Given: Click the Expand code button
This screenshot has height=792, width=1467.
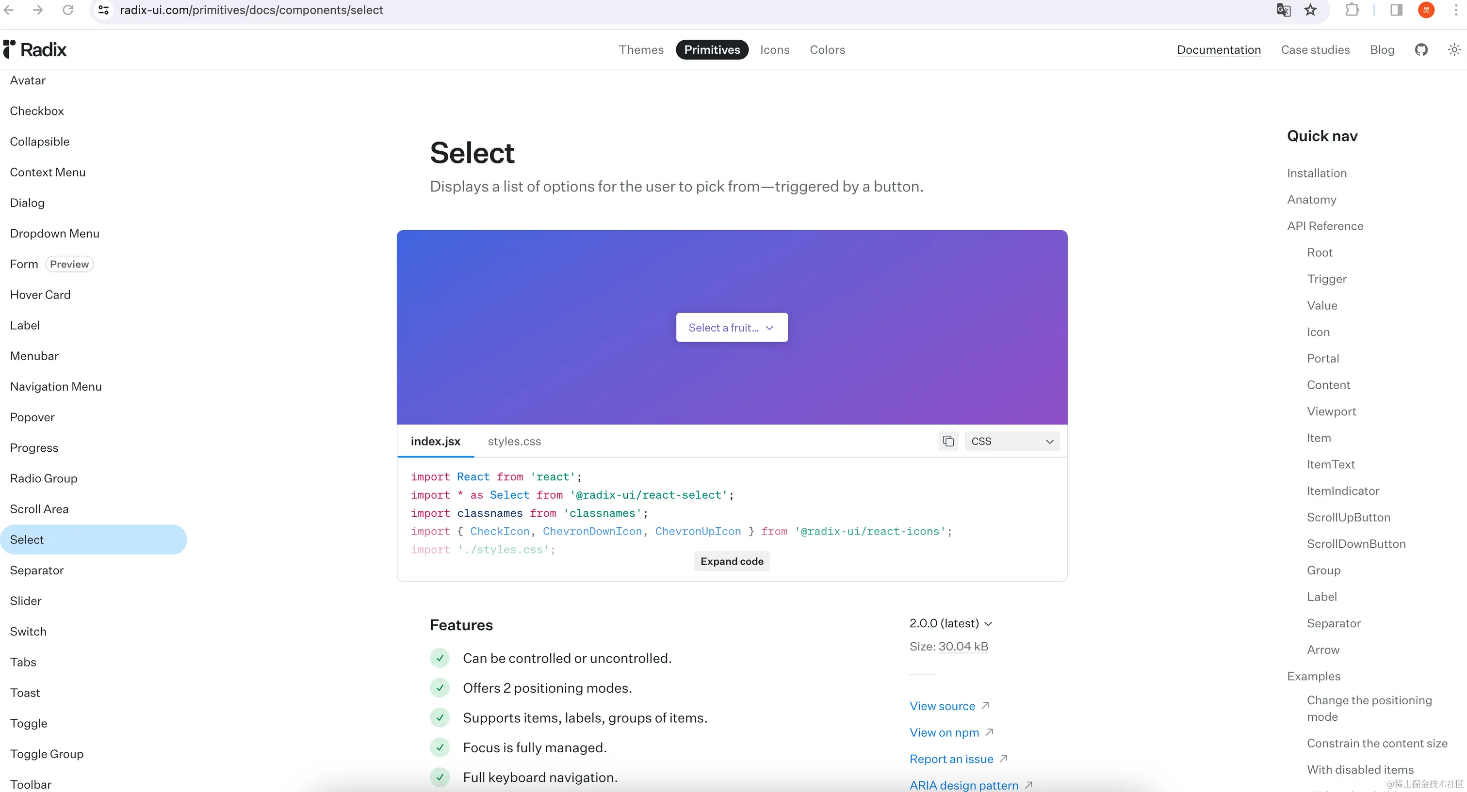Looking at the screenshot, I should click(x=732, y=561).
